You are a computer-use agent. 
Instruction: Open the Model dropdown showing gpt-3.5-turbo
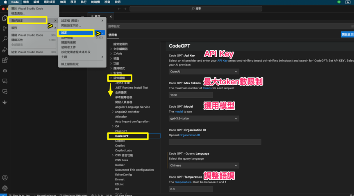tap(204, 118)
